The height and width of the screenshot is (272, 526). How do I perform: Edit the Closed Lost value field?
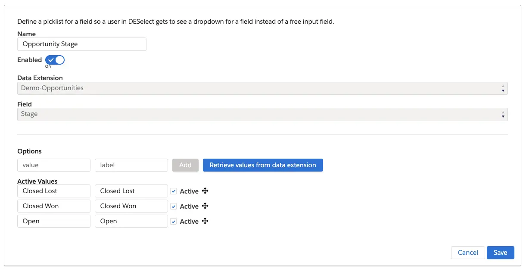click(54, 191)
